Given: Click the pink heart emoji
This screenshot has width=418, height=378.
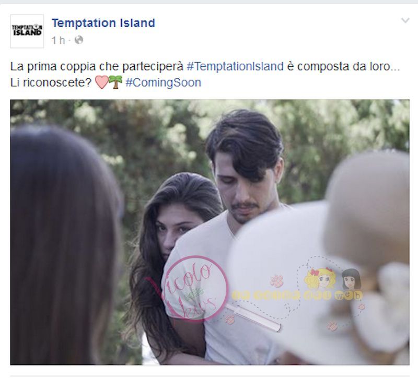Looking at the screenshot, I should pos(101,82).
